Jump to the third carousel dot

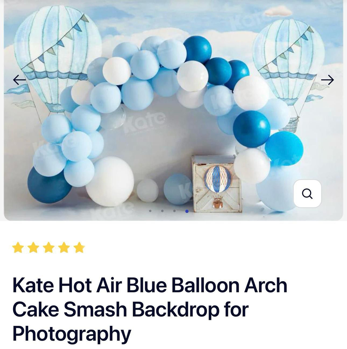click(174, 211)
